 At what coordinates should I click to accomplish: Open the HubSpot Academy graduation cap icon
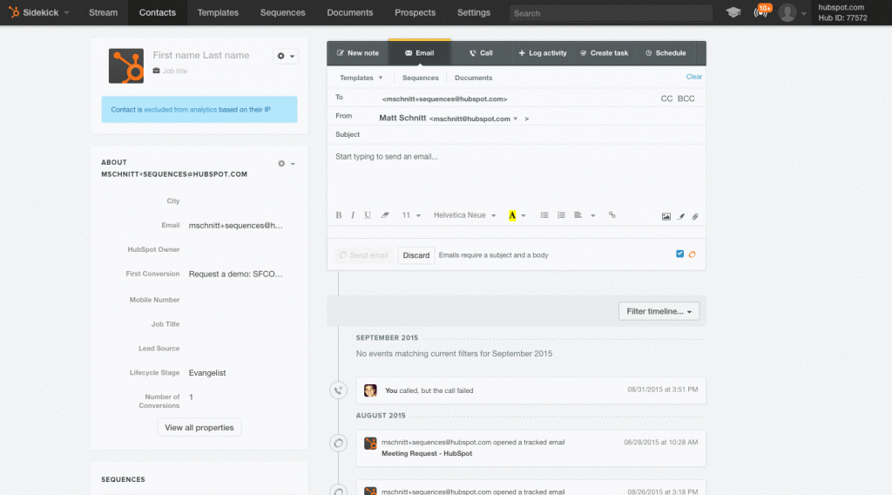click(x=733, y=12)
